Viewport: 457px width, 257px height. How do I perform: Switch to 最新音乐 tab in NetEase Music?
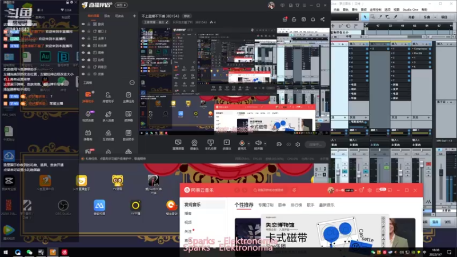point(327,205)
